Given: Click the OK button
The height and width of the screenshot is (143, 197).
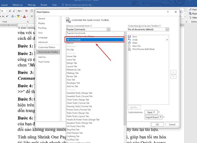Looking at the screenshot, I should tap(157, 124).
